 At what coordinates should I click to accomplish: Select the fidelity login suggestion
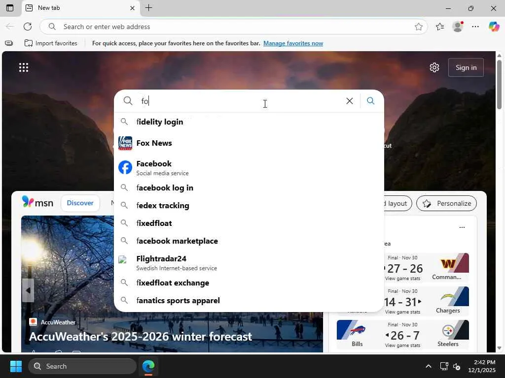click(x=249, y=122)
